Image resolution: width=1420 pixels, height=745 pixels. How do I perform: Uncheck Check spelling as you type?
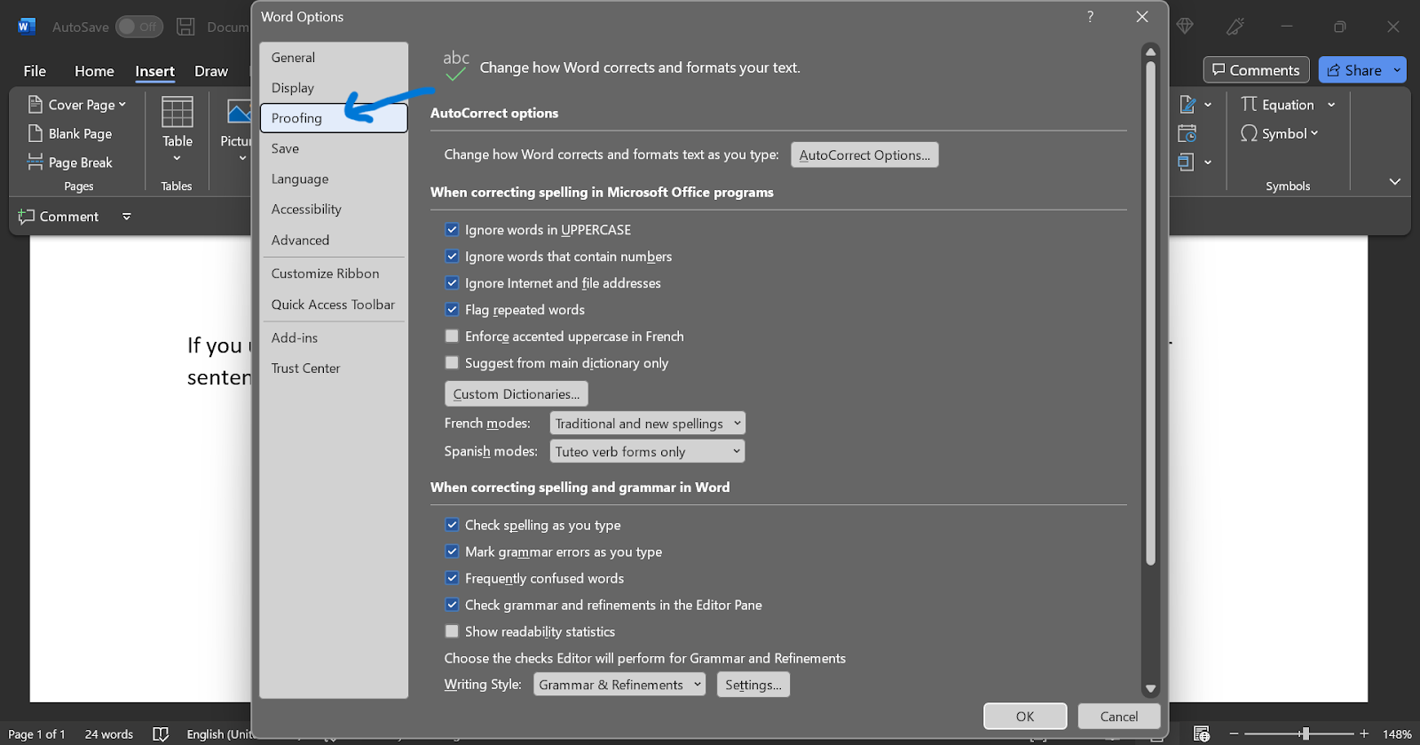pyautogui.click(x=452, y=525)
